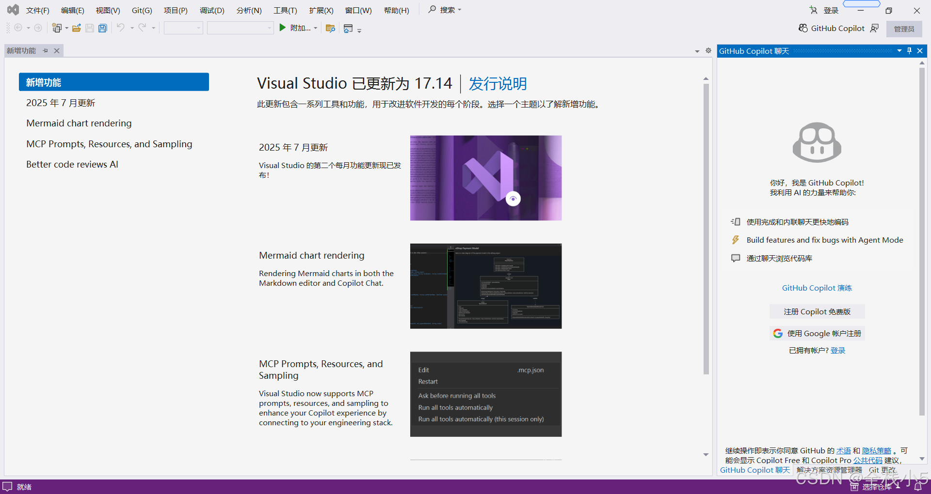Click the search magnifier icon in menu bar
931x494 pixels.
(432, 9)
